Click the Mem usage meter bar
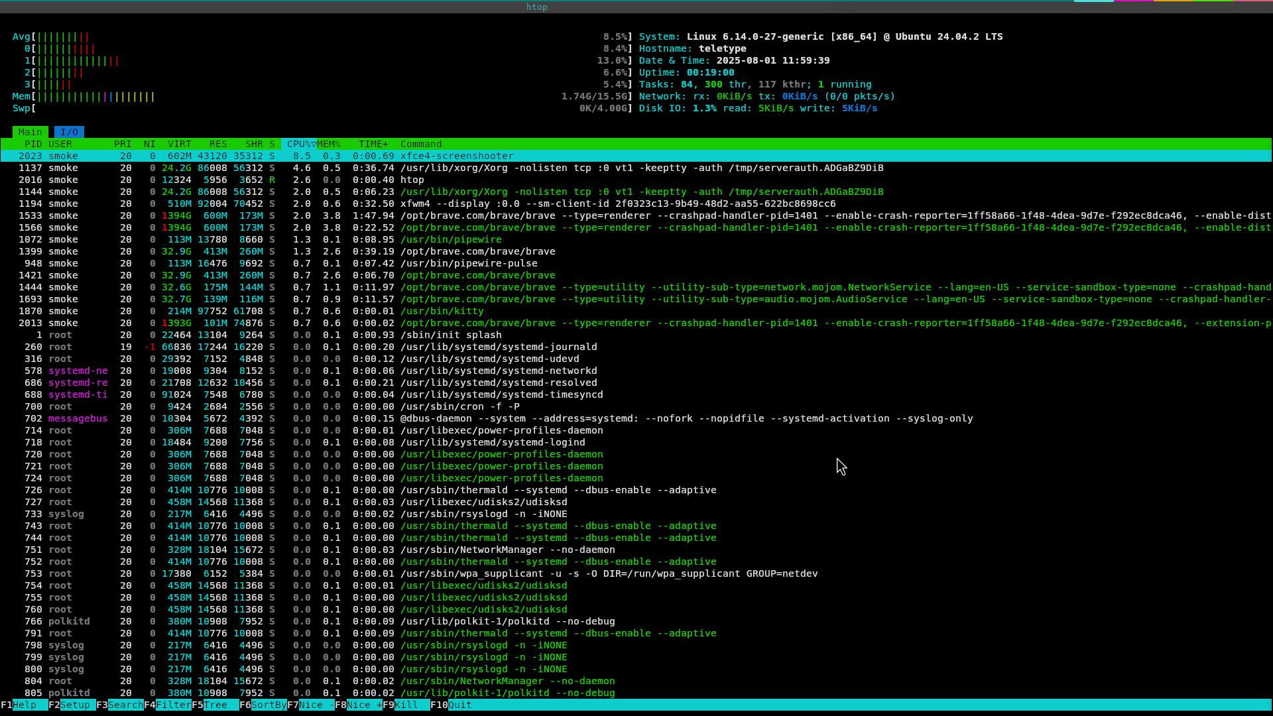This screenshot has height=716, width=1273. pos(322,96)
